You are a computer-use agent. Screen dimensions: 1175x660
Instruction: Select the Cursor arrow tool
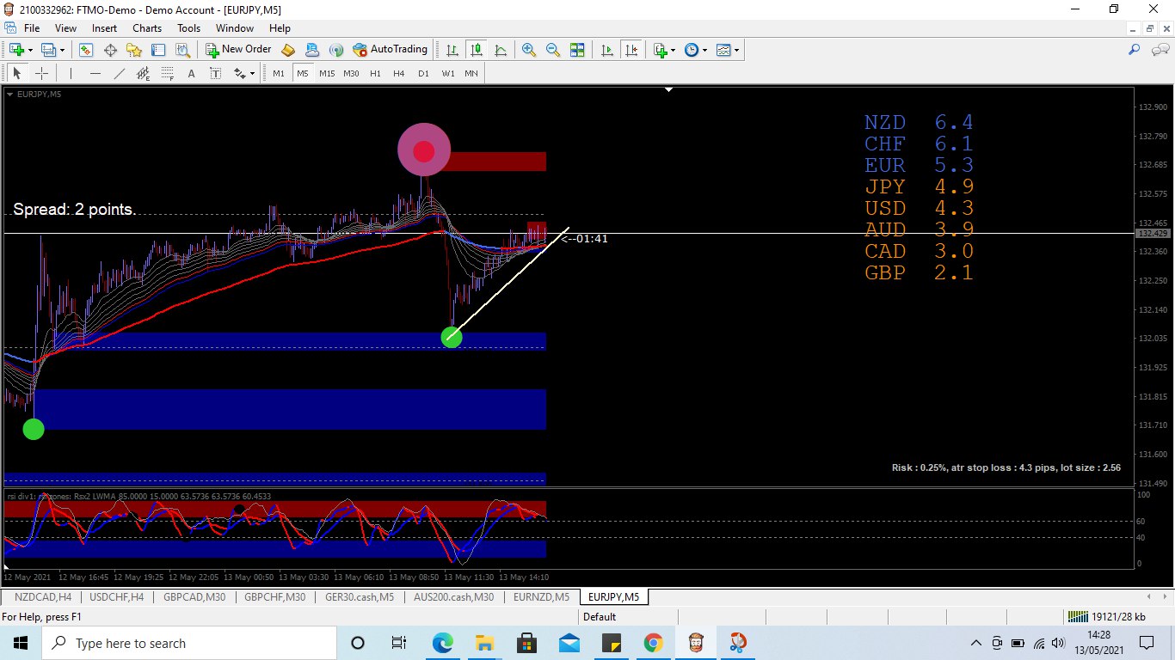[16, 73]
